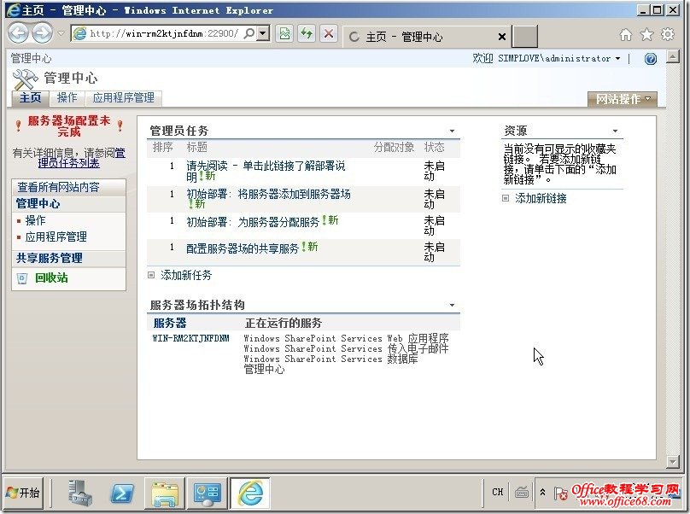690x514 pixels.
Task: Click the 开始 Start button on taskbar
Action: point(24,493)
